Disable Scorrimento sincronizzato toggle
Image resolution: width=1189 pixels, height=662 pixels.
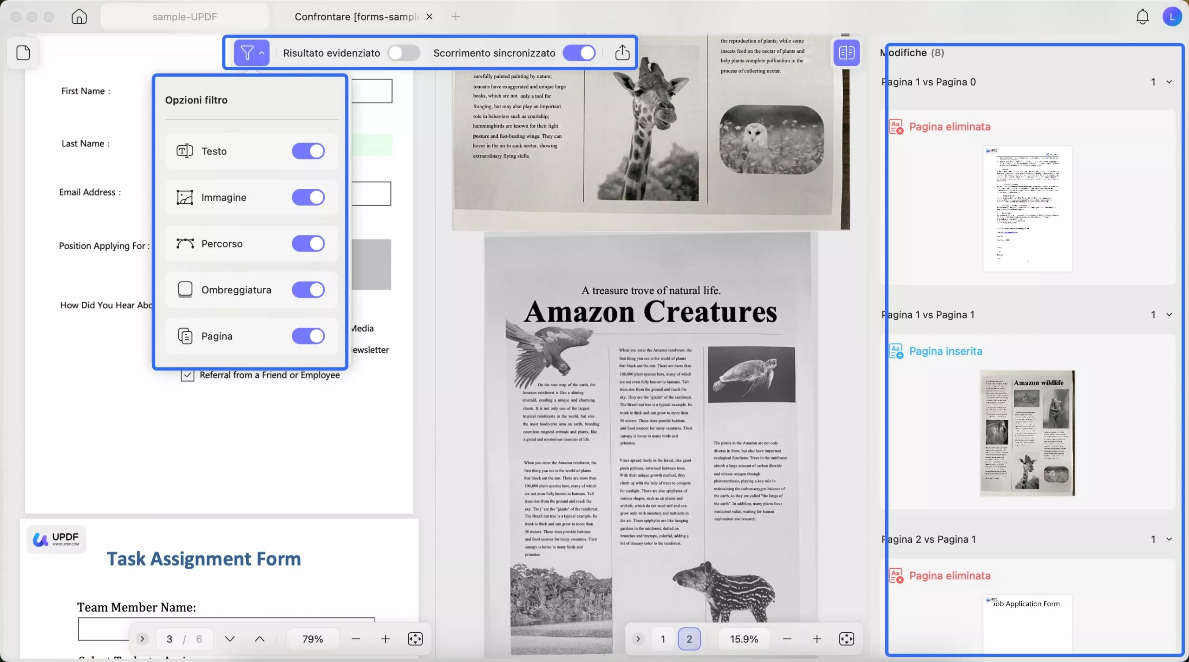pos(579,53)
